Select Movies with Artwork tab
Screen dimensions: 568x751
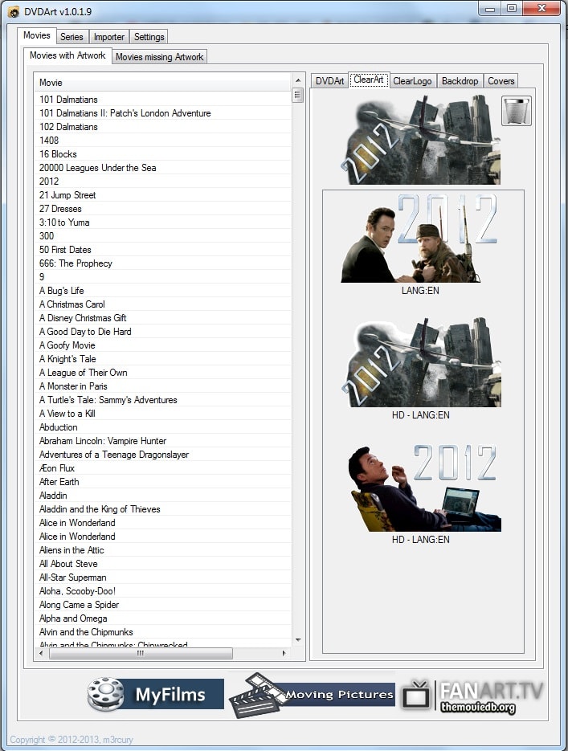(x=67, y=55)
